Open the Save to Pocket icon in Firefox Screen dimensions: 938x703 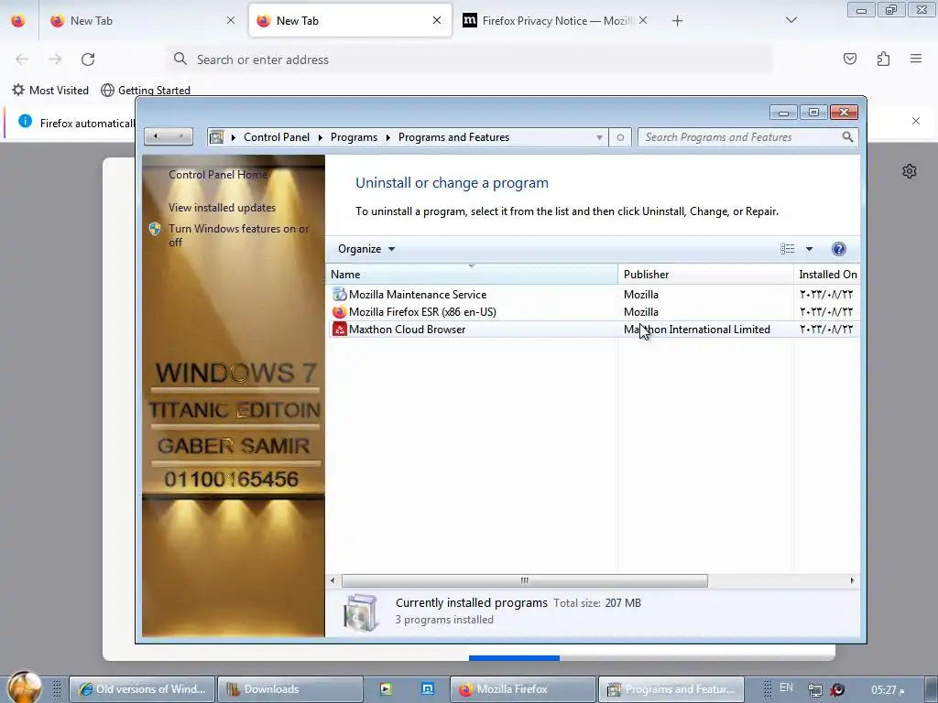[x=849, y=59]
